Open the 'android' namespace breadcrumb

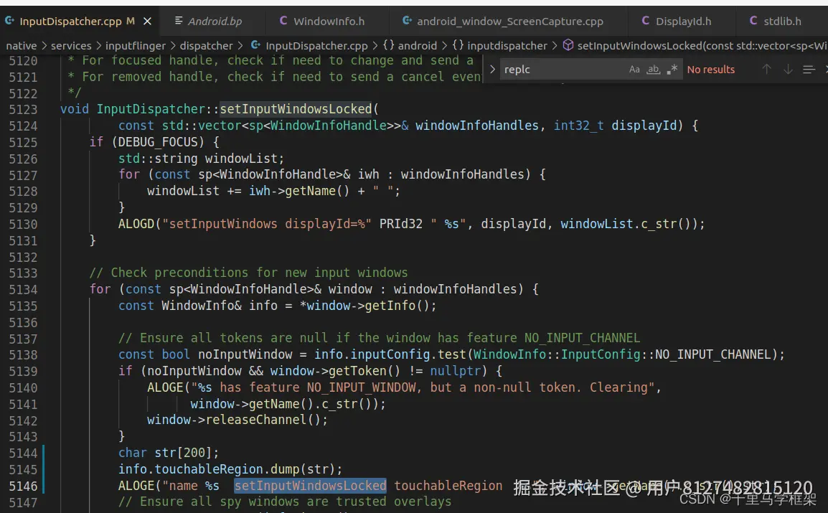pyautogui.click(x=417, y=46)
